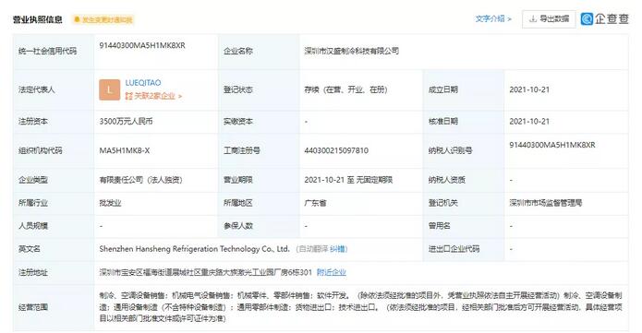Image resolution: width=642 pixels, height=333 pixels.
Task: Click the 成立日期 value 2021-10-21
Action: pyautogui.click(x=529, y=89)
